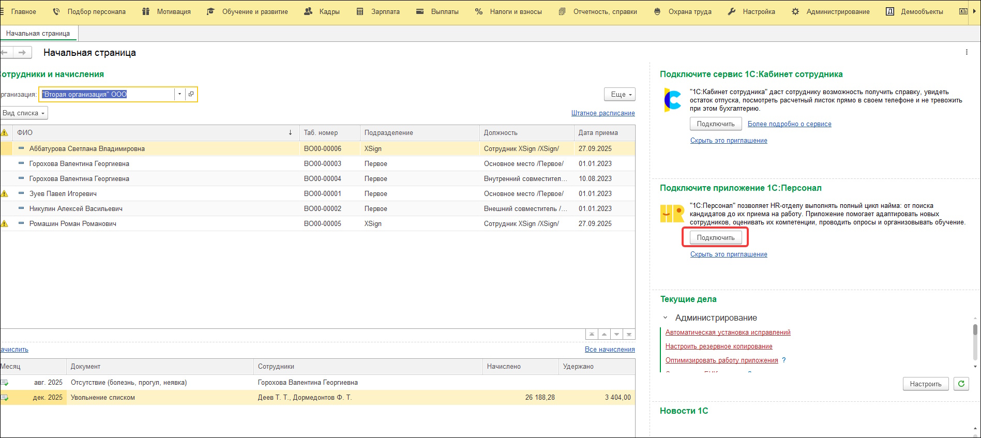The height and width of the screenshot is (438, 981).
Task: Click Подключить under 1С:Персонал
Action: coord(716,238)
